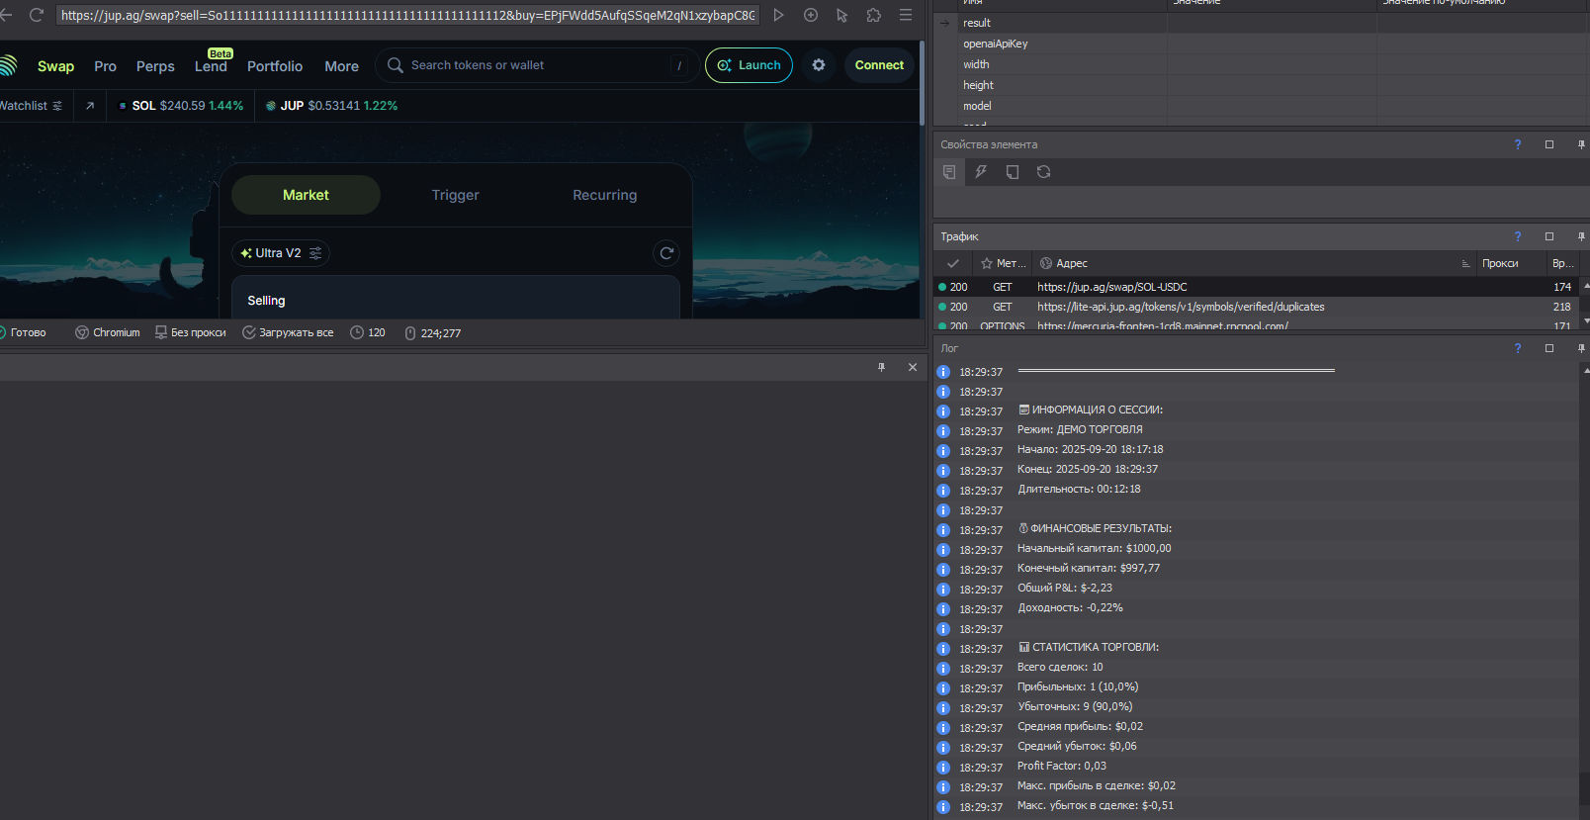Click the JUP $0.53141 ticker
The height and width of the screenshot is (820, 1590).
pyautogui.click(x=332, y=106)
